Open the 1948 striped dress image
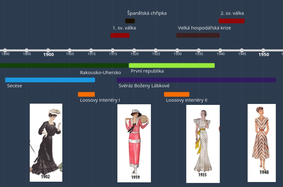Viewport: 283px width, 187px height. click(262, 143)
